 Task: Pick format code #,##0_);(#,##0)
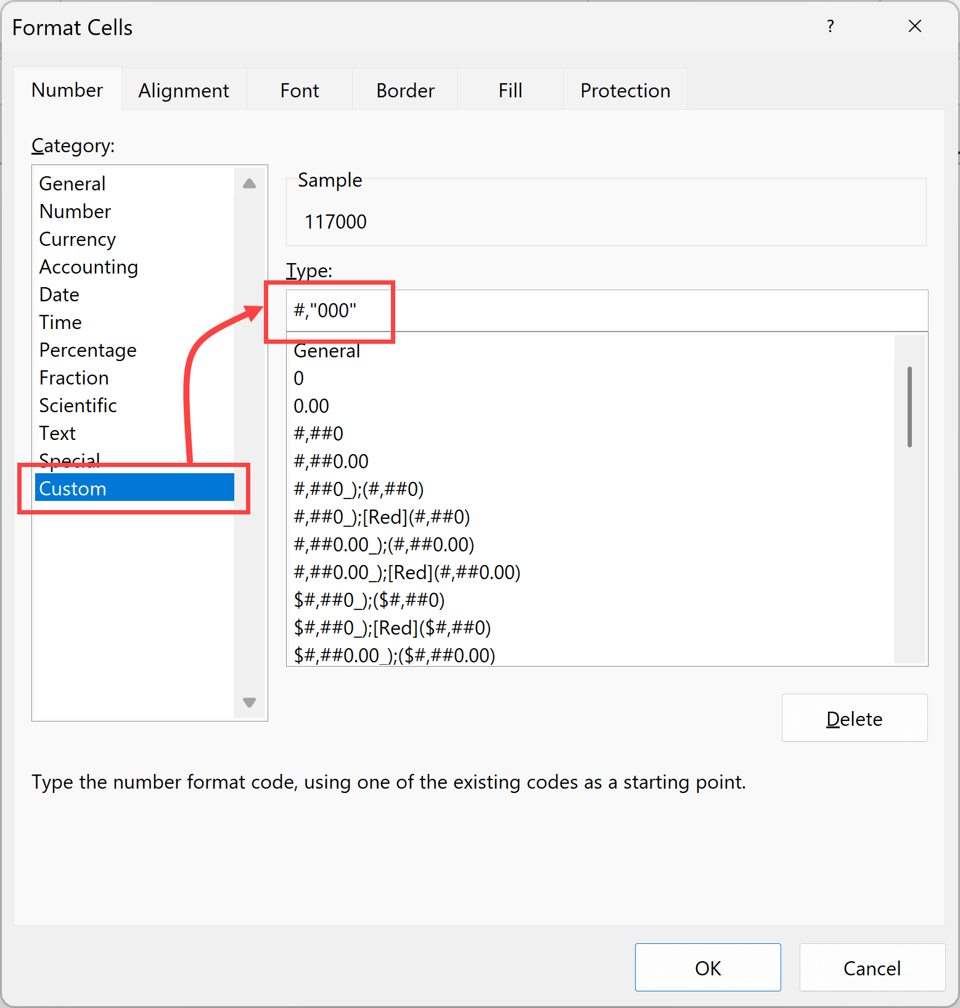(591, 489)
